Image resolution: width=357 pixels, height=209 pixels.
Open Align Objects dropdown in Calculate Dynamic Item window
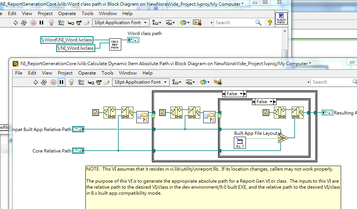pos(177,82)
